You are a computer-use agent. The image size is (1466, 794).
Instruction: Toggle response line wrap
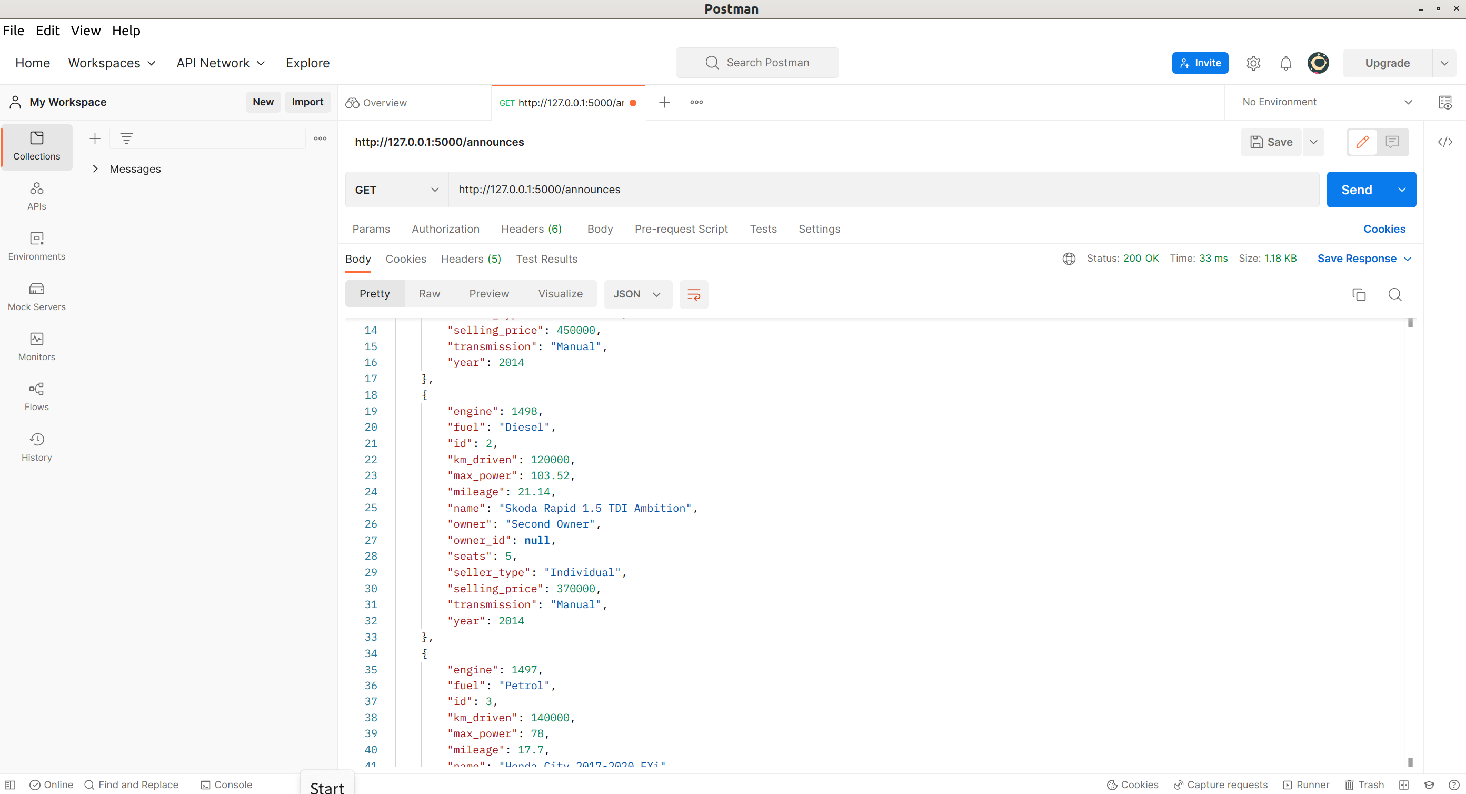pos(693,294)
